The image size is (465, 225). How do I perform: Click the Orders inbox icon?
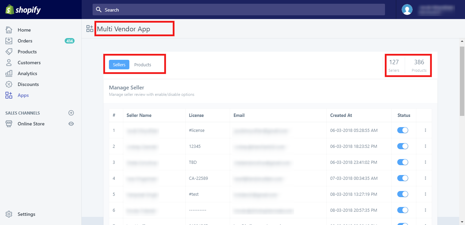9,41
